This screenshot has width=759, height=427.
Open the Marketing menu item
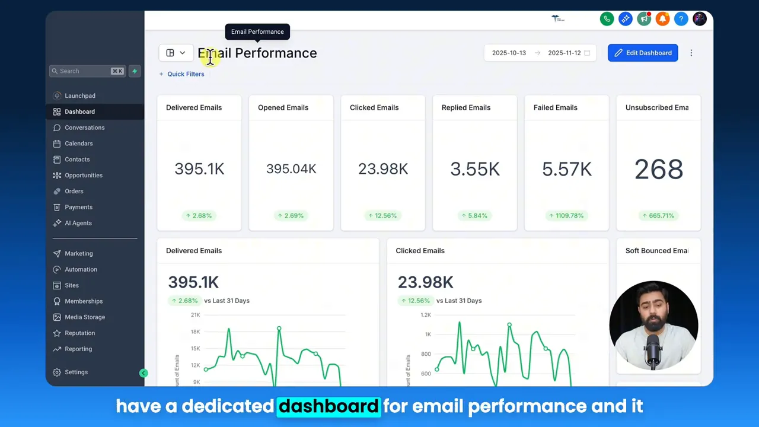78,253
